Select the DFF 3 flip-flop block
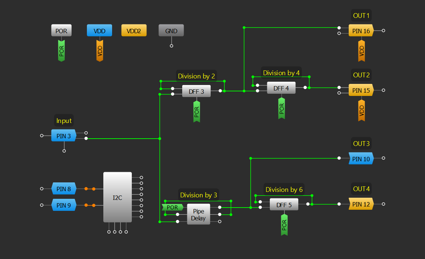 [x=196, y=91]
